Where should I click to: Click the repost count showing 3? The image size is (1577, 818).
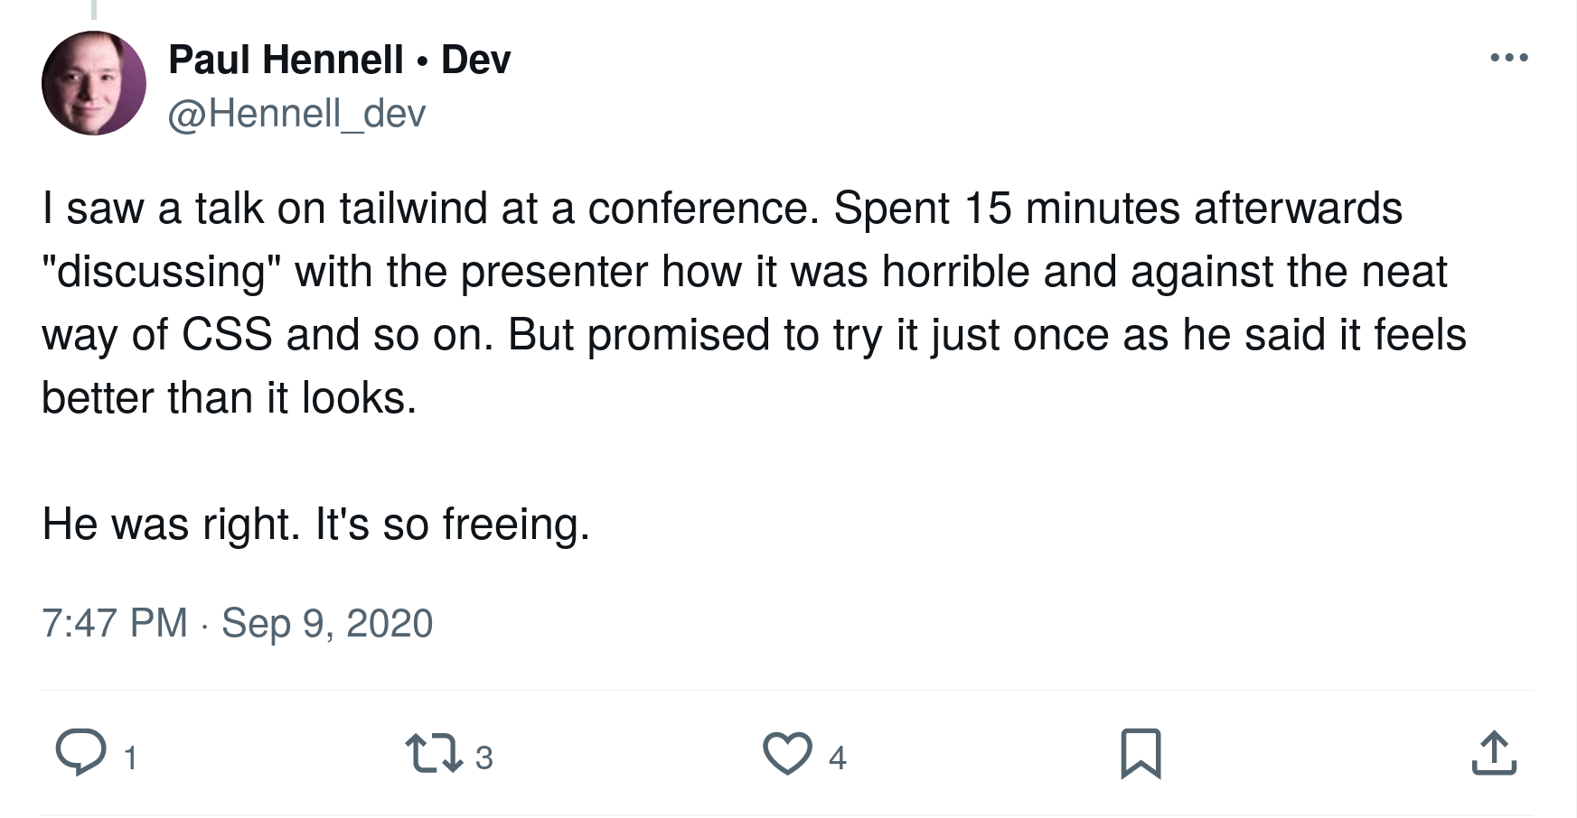point(484,758)
